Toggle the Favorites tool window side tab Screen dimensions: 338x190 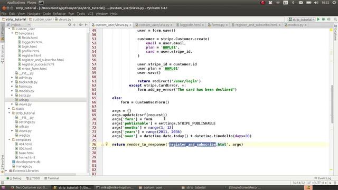pos(2,164)
